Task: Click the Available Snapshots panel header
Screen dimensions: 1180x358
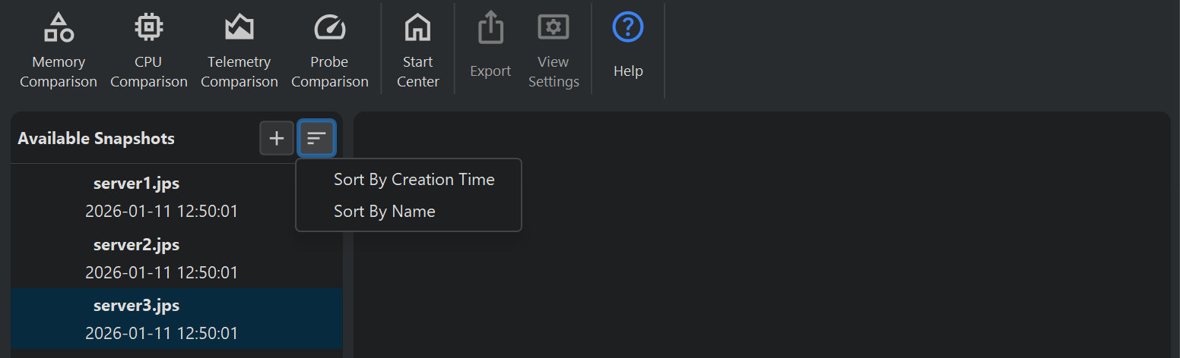Action: pos(97,139)
